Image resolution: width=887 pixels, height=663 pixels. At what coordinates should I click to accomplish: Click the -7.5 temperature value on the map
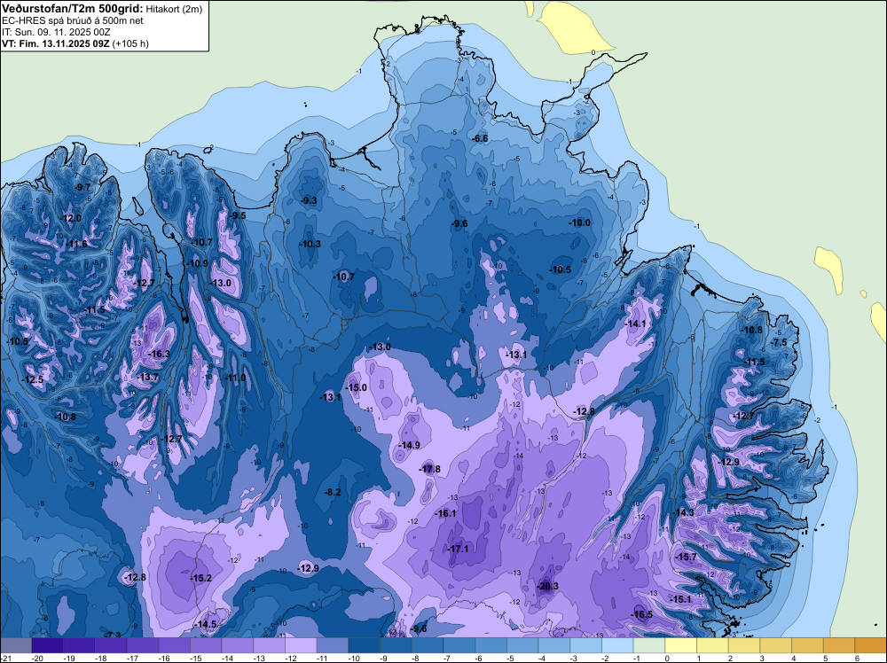(780, 342)
